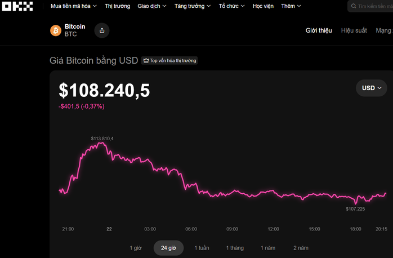Screen dimensions: 393x258
Task: Click the share icon beside Bitcoin
Action: coord(101,30)
